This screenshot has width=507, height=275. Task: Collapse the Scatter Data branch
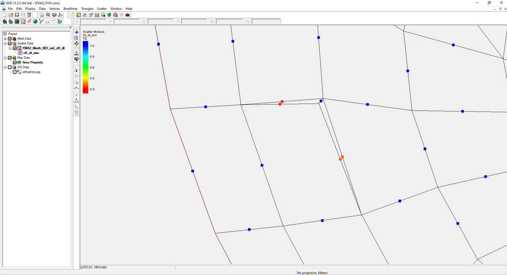5,44
